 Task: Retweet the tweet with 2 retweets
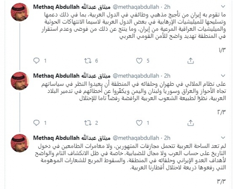coord(88,123)
